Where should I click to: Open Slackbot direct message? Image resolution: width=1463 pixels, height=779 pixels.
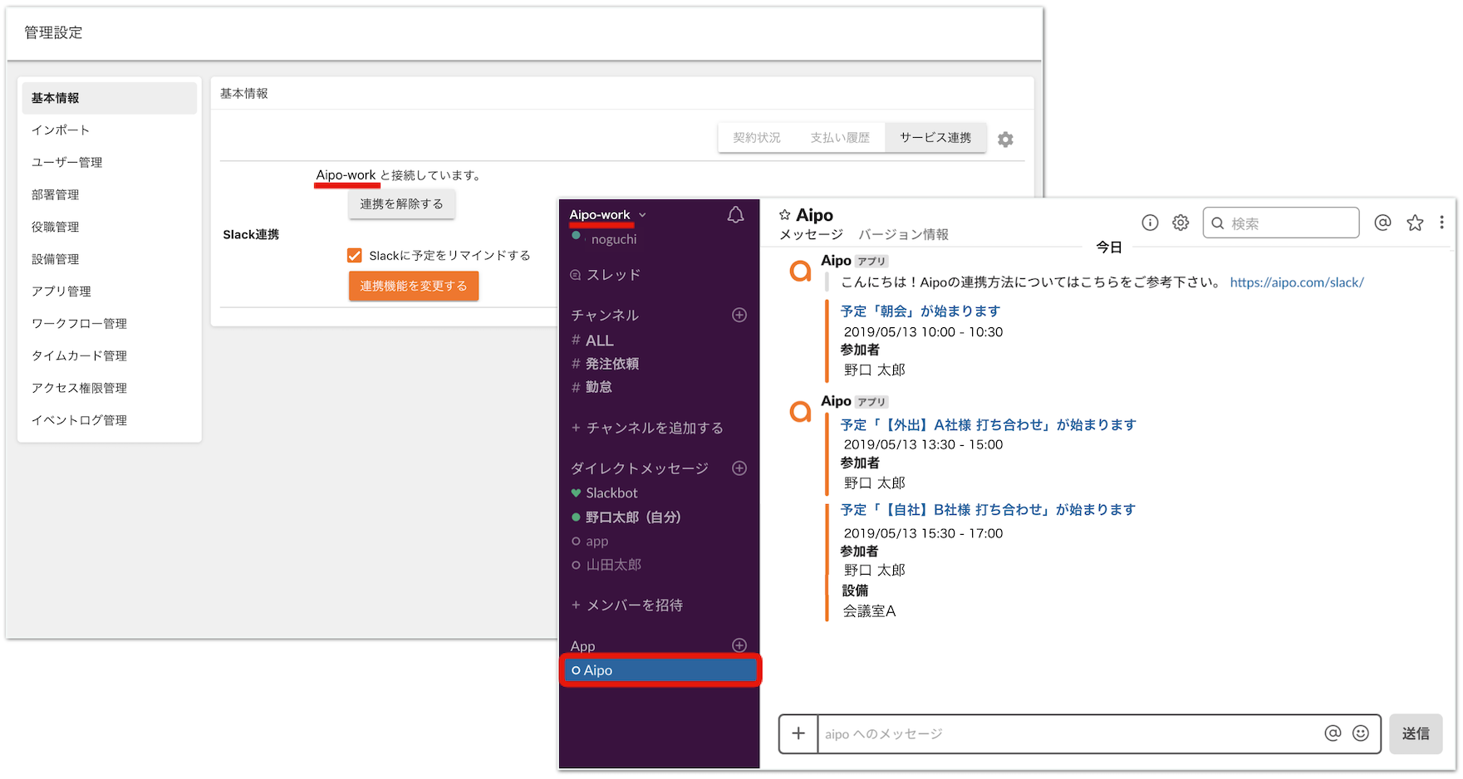tap(605, 493)
